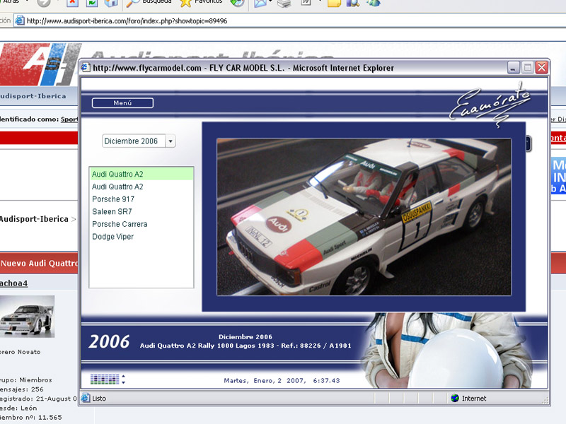The width and height of the screenshot is (566, 424).
Task: Open the Mail envelope toolbar icon
Action: coord(260,3)
